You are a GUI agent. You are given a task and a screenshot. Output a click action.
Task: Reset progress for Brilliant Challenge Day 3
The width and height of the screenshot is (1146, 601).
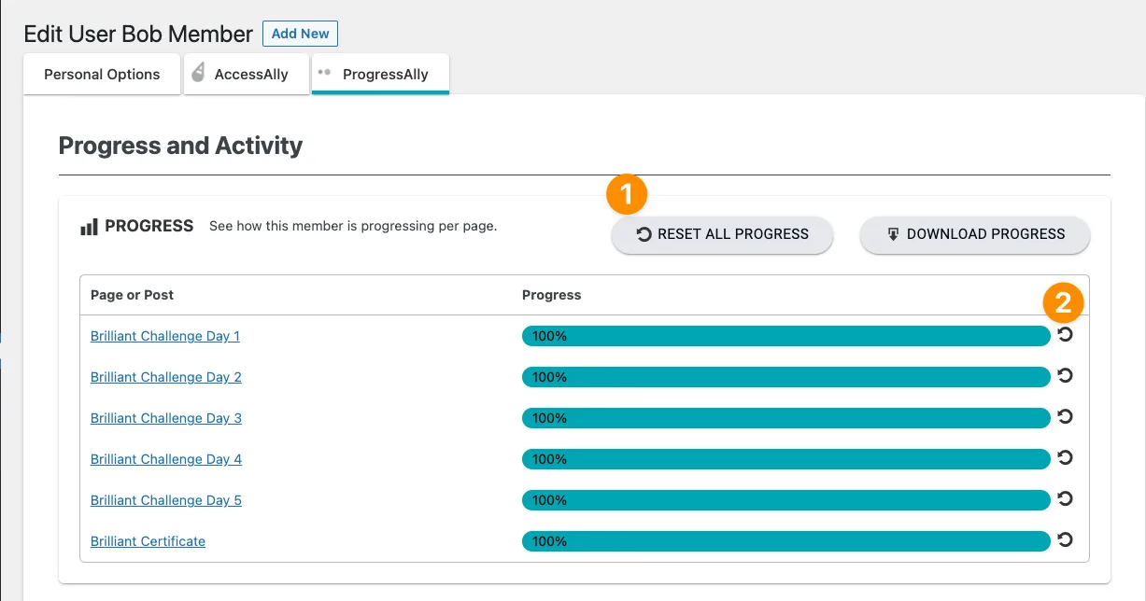pyautogui.click(x=1065, y=417)
